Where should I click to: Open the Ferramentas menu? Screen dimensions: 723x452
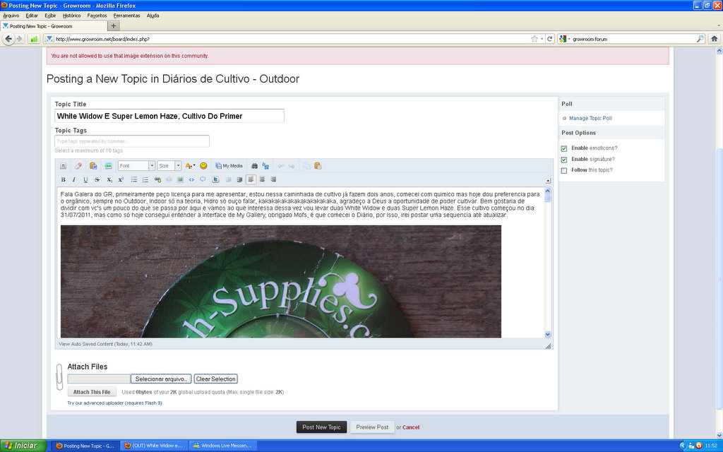click(127, 16)
